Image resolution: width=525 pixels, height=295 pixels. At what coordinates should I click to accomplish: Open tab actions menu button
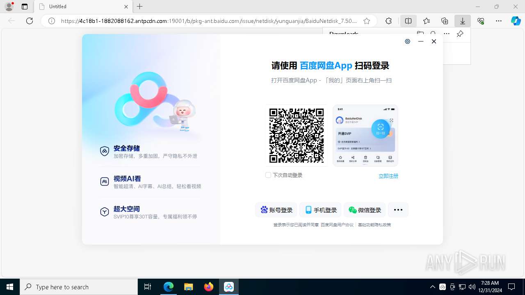(25, 7)
